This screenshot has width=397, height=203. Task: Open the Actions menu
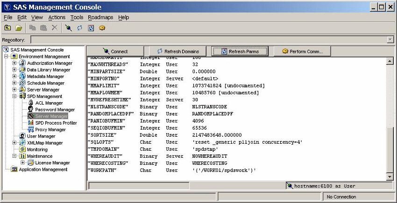click(x=57, y=17)
